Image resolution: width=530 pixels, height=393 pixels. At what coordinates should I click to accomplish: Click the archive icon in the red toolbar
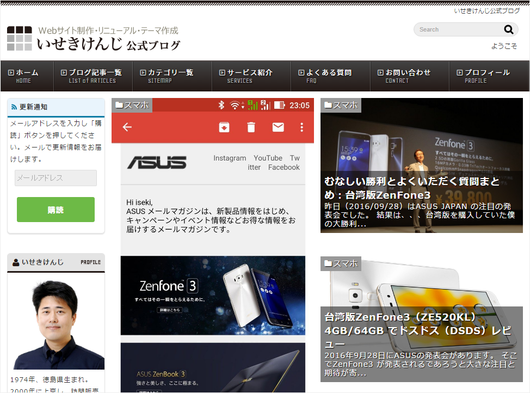pos(224,127)
